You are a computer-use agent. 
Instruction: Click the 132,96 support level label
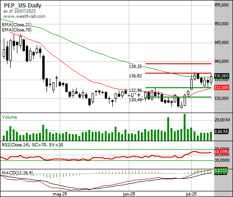135,90
